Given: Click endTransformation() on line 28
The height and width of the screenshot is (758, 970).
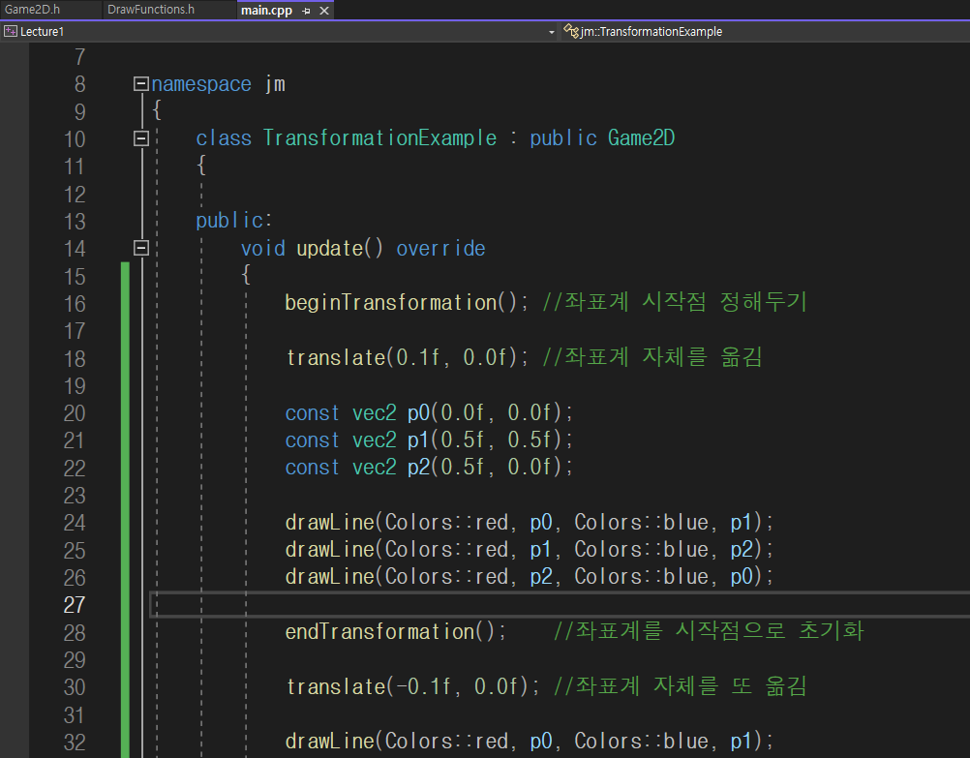Looking at the screenshot, I should point(396,632).
